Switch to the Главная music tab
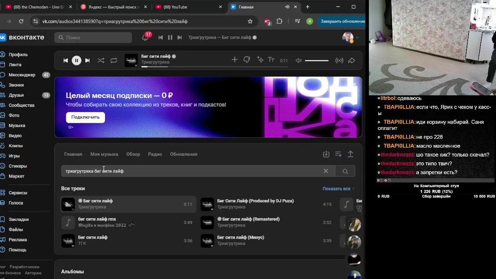The height and width of the screenshot is (279, 496). [73, 154]
